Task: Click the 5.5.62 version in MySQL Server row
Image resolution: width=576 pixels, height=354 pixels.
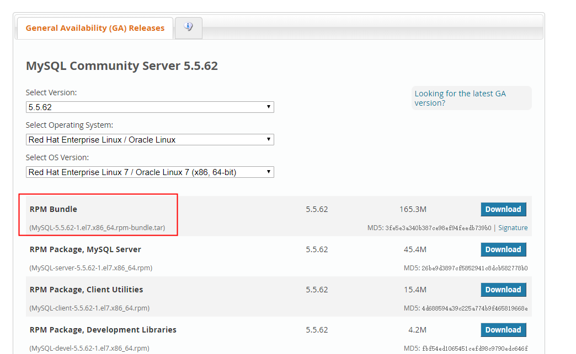Action: [x=317, y=249]
